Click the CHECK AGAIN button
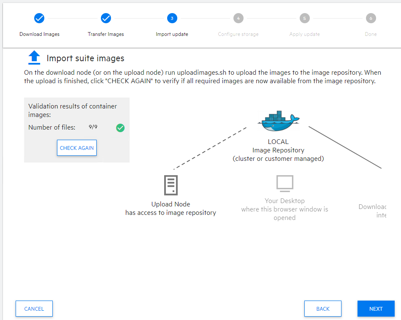The height and width of the screenshot is (320, 401). click(x=76, y=148)
